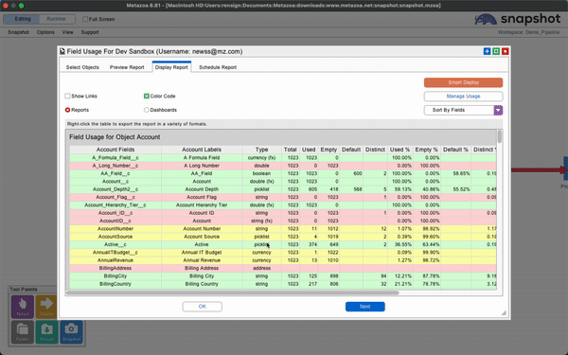Select the purple Select hand tool
This screenshot has height=355, width=568.
pyautogui.click(x=23, y=307)
